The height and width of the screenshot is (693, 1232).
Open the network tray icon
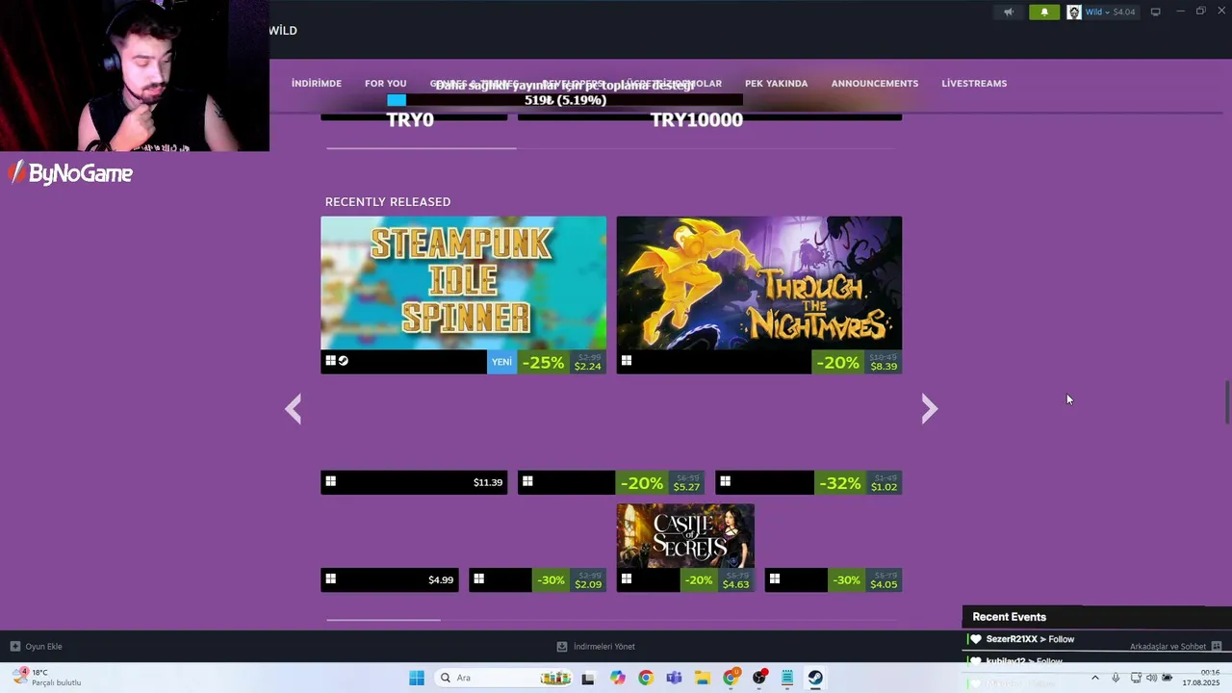pyautogui.click(x=1136, y=678)
